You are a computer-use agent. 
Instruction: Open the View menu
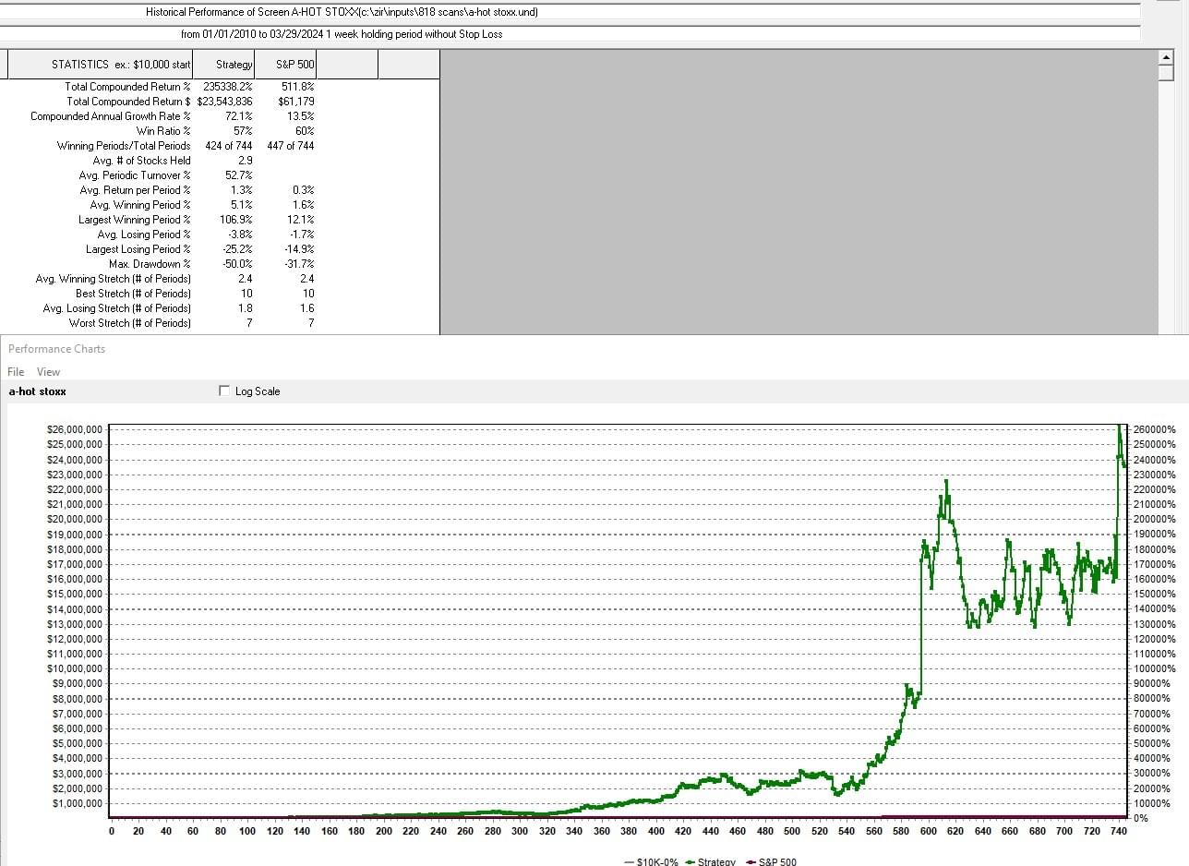(x=48, y=372)
